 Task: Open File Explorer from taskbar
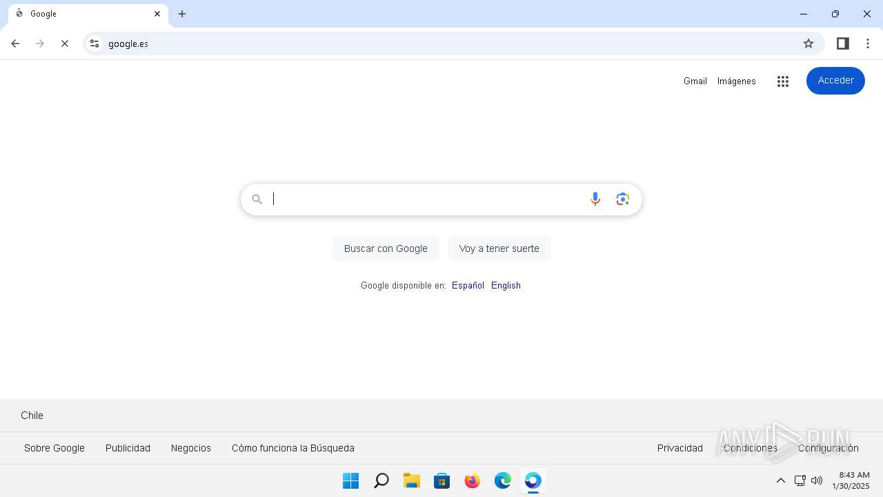tap(412, 480)
